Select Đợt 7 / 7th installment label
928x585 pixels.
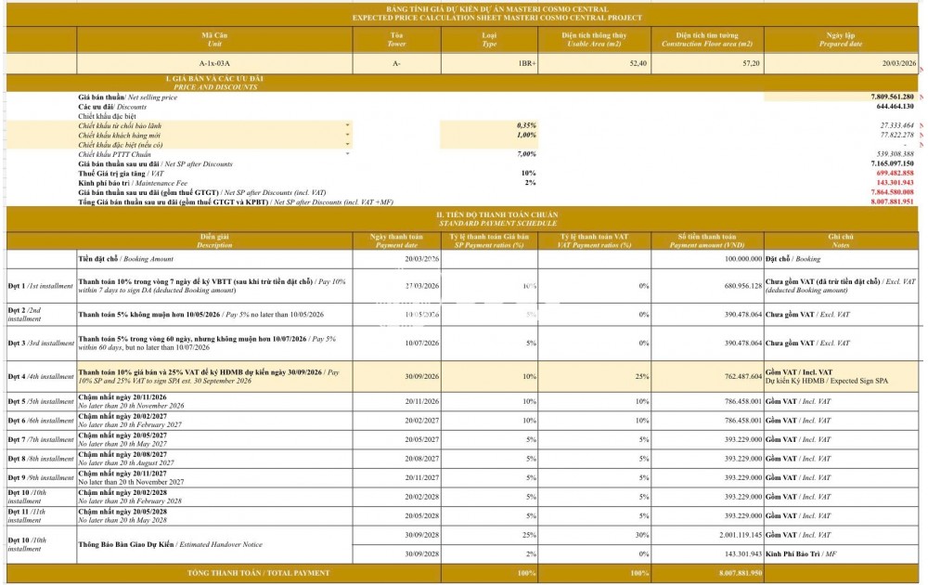pyautogui.click(x=41, y=440)
